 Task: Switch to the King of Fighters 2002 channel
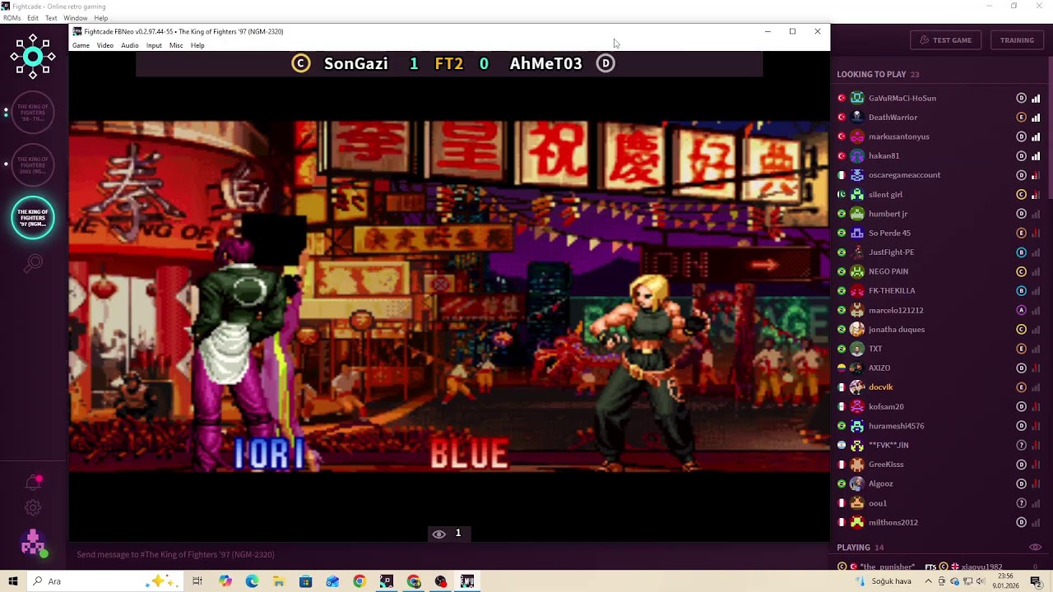click(x=33, y=164)
